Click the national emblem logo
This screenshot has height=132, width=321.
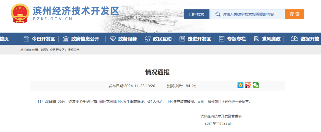point(20,13)
